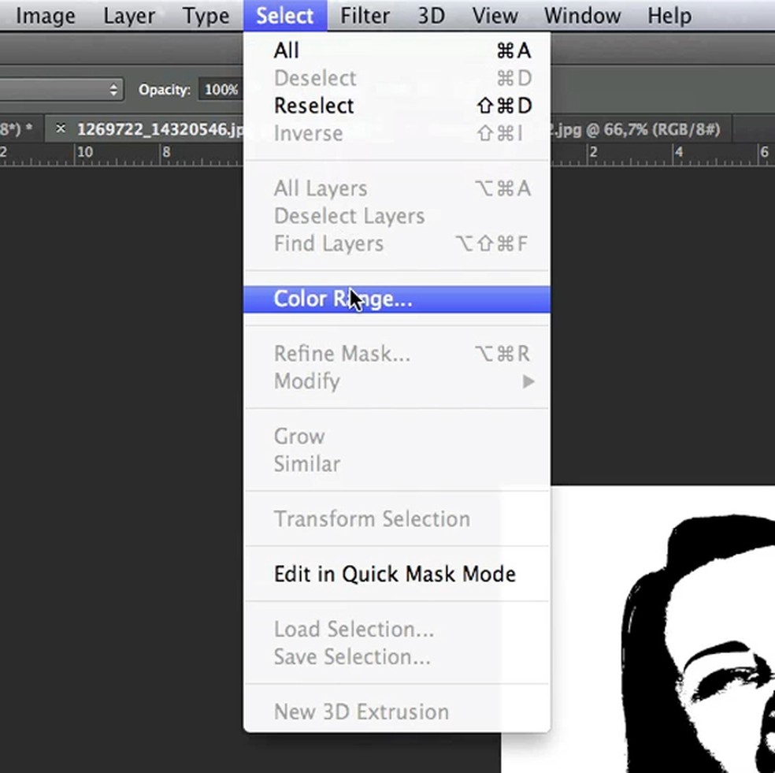Choose Reselect from the Select menu
The image size is (775, 773).
click(397, 106)
